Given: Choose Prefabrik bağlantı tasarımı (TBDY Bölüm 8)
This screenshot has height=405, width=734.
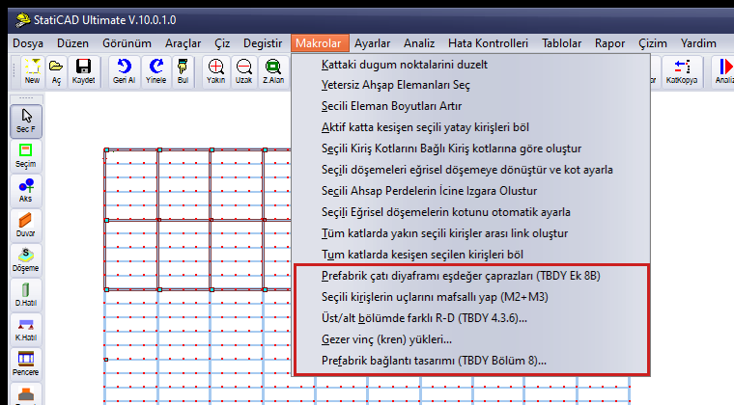Looking at the screenshot, I should point(471,361).
